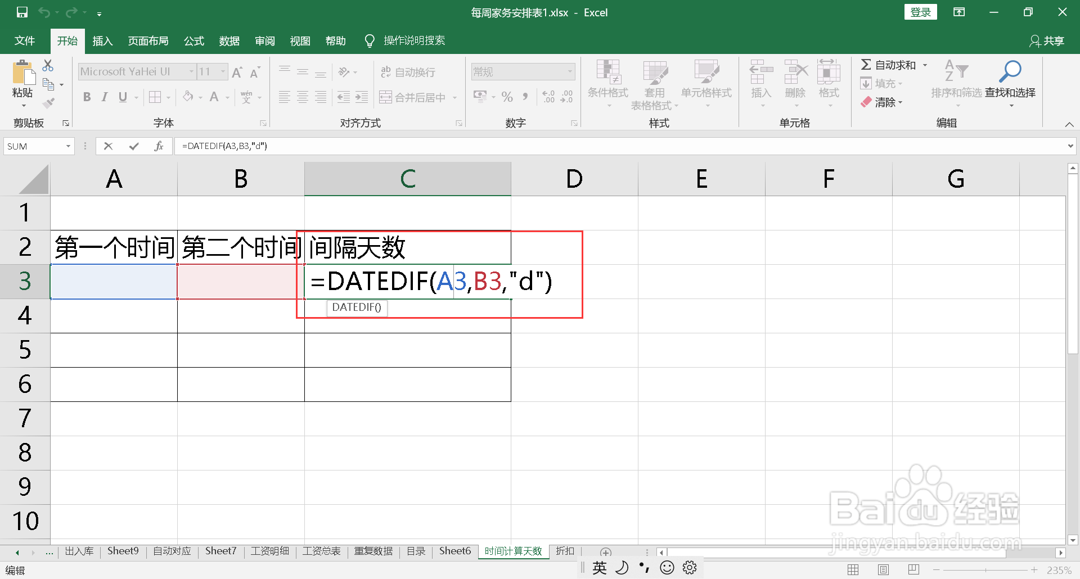This screenshot has height=579, width=1080.
Task: Click the Fill Color bucket button
Action: click(x=188, y=97)
